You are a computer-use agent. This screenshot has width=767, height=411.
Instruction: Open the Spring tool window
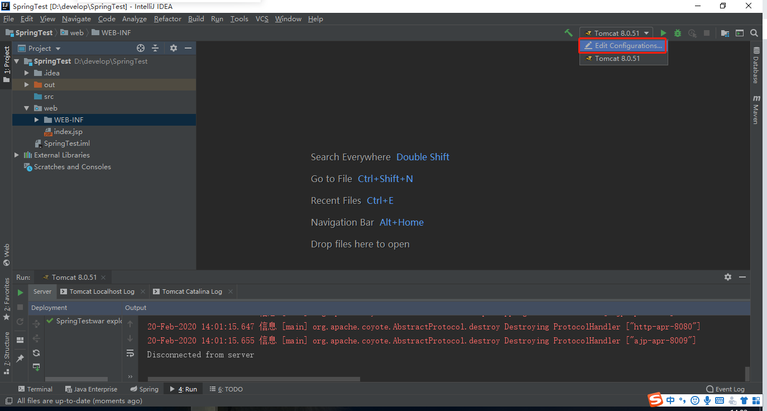(x=144, y=389)
